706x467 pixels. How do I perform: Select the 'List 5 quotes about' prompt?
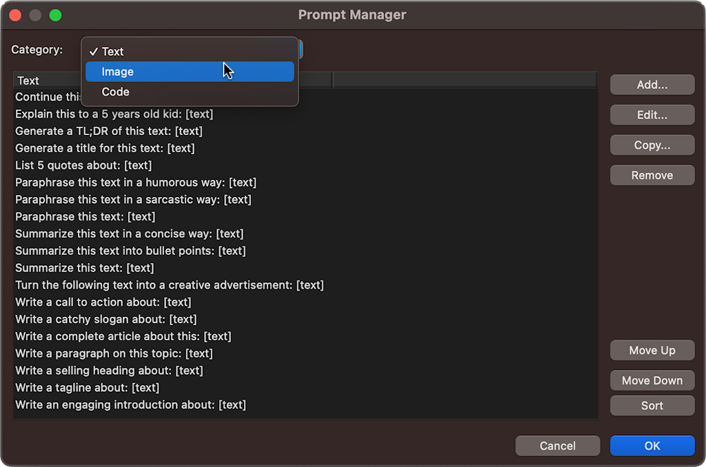(83, 165)
